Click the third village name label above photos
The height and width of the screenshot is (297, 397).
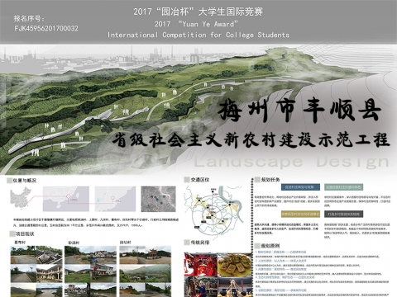coord(126,243)
